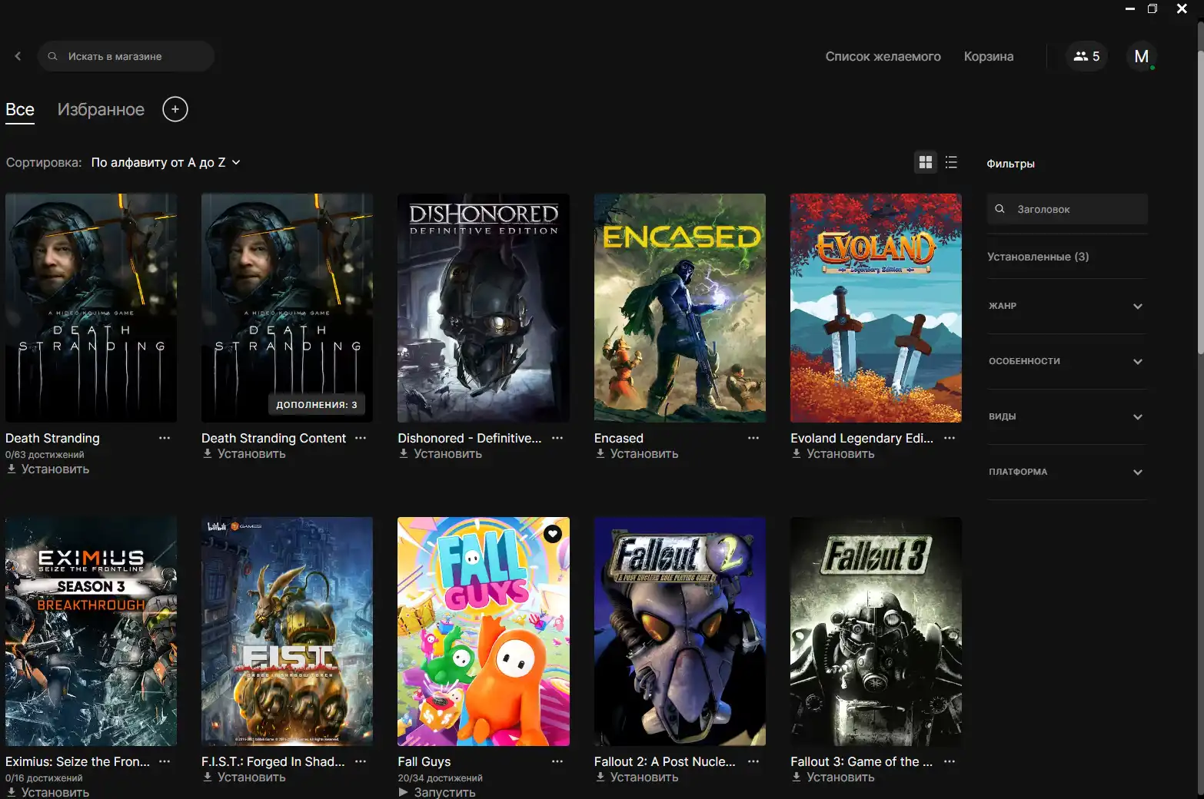Install Death Stranding
This screenshot has width=1204, height=799.
(48, 469)
